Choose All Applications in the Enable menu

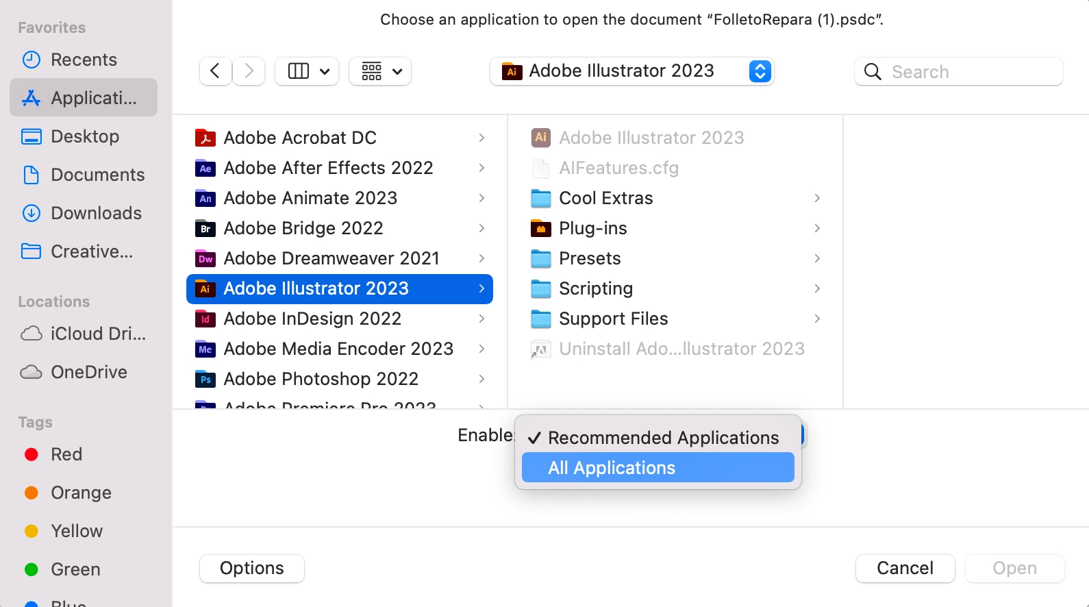658,468
